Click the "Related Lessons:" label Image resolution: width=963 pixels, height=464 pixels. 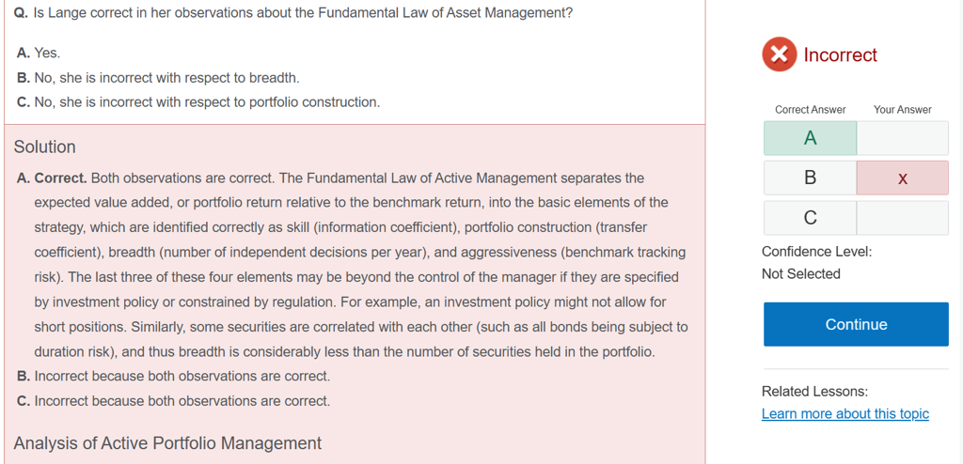[814, 392]
